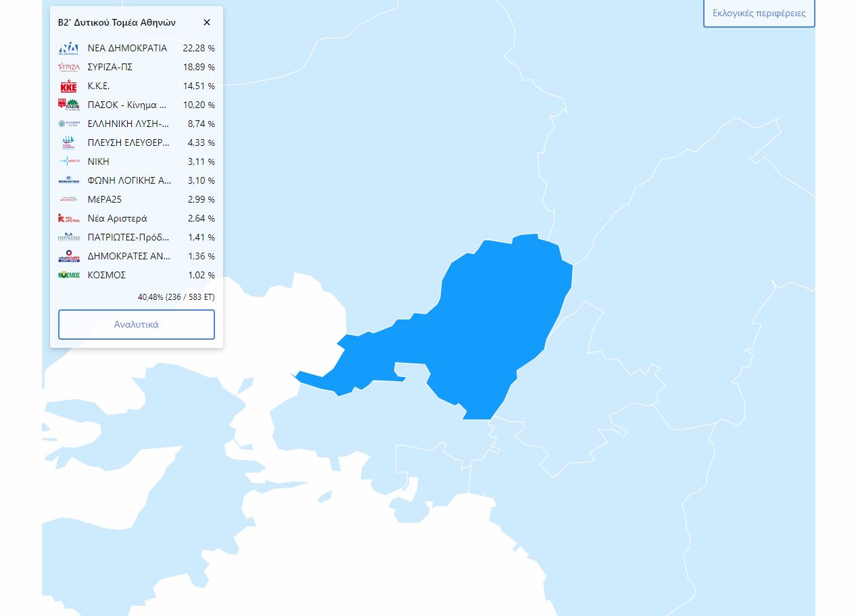The width and height of the screenshot is (856, 616).
Task: Click the Εκλογικές περιφέρειες button
Action: click(759, 13)
